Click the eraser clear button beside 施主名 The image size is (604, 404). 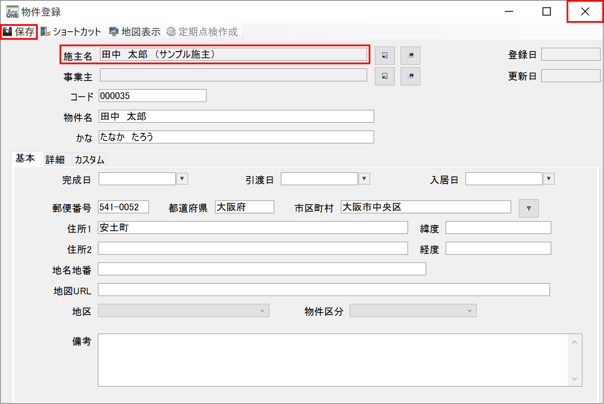[410, 55]
